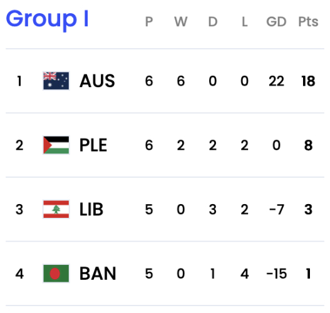This screenshot has width=330, height=313.
Task: Click Bangladesh's goal difference -15
Action: tap(276, 274)
